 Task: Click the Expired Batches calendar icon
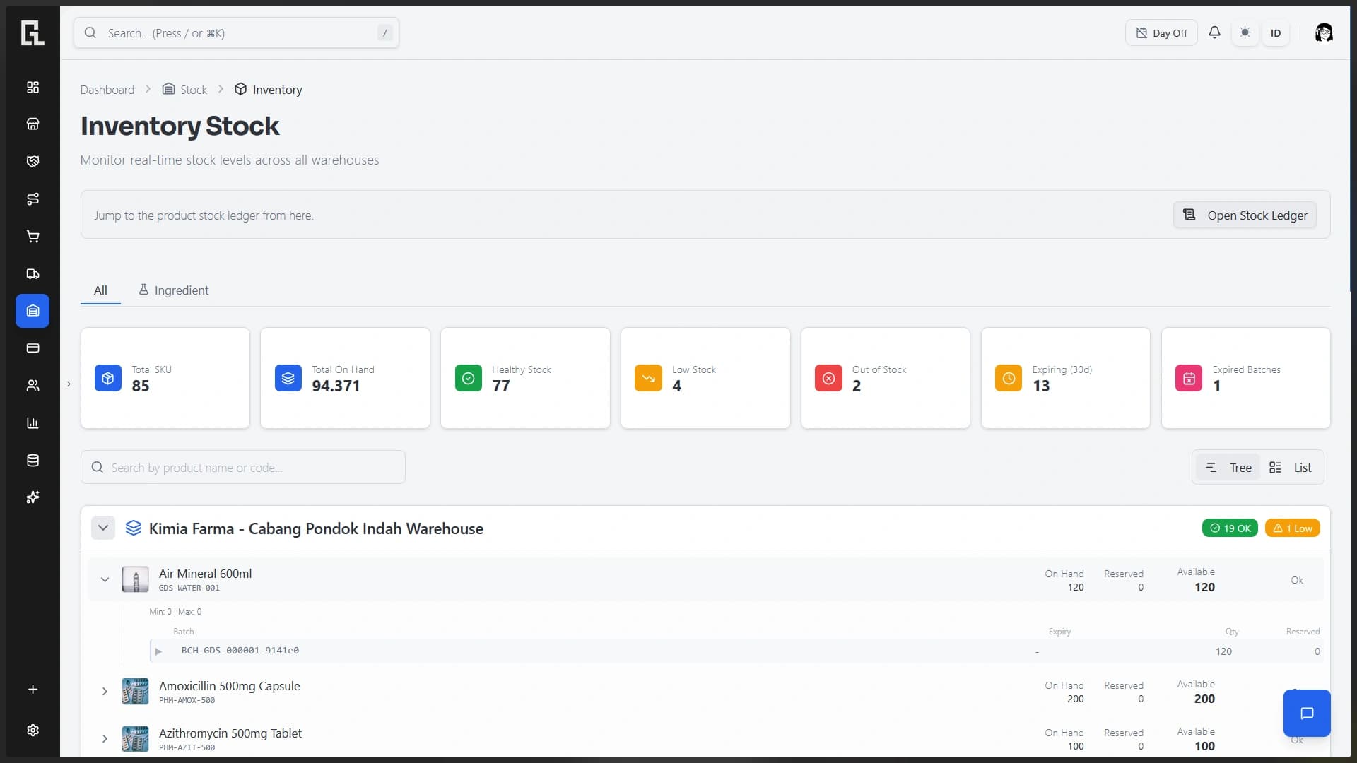tap(1189, 378)
